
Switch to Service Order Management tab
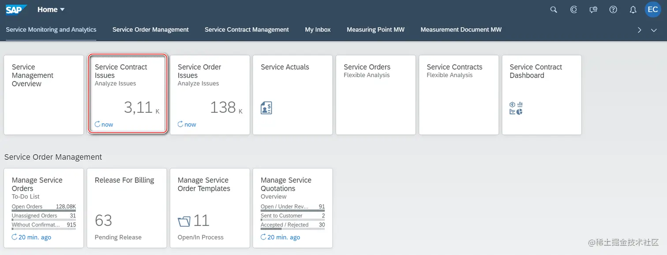(x=150, y=30)
